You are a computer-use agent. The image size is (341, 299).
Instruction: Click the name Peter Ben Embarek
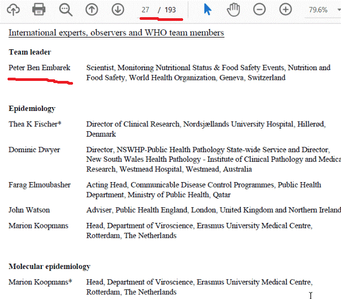(39, 68)
